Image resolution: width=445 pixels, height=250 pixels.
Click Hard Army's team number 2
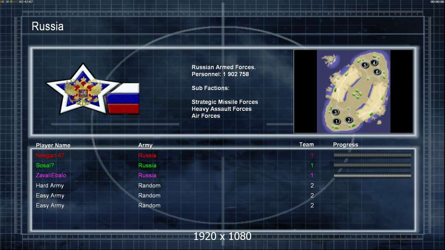click(312, 186)
